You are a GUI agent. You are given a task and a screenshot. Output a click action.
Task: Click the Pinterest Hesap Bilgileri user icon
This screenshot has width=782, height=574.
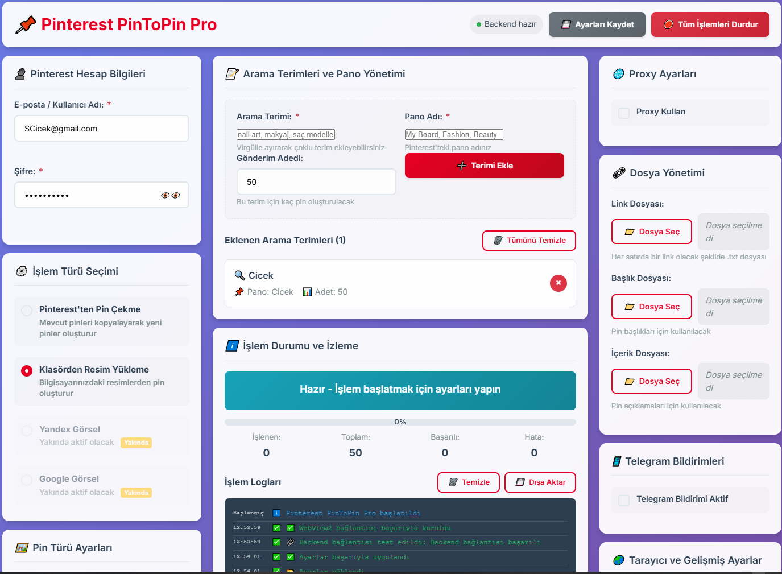[x=20, y=74]
